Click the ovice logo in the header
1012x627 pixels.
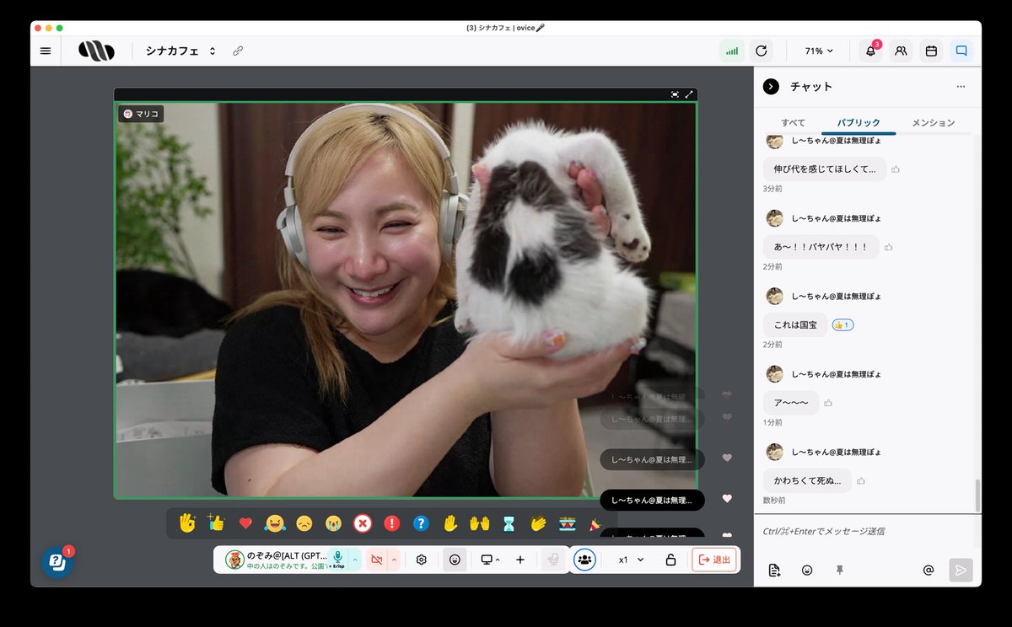96,51
